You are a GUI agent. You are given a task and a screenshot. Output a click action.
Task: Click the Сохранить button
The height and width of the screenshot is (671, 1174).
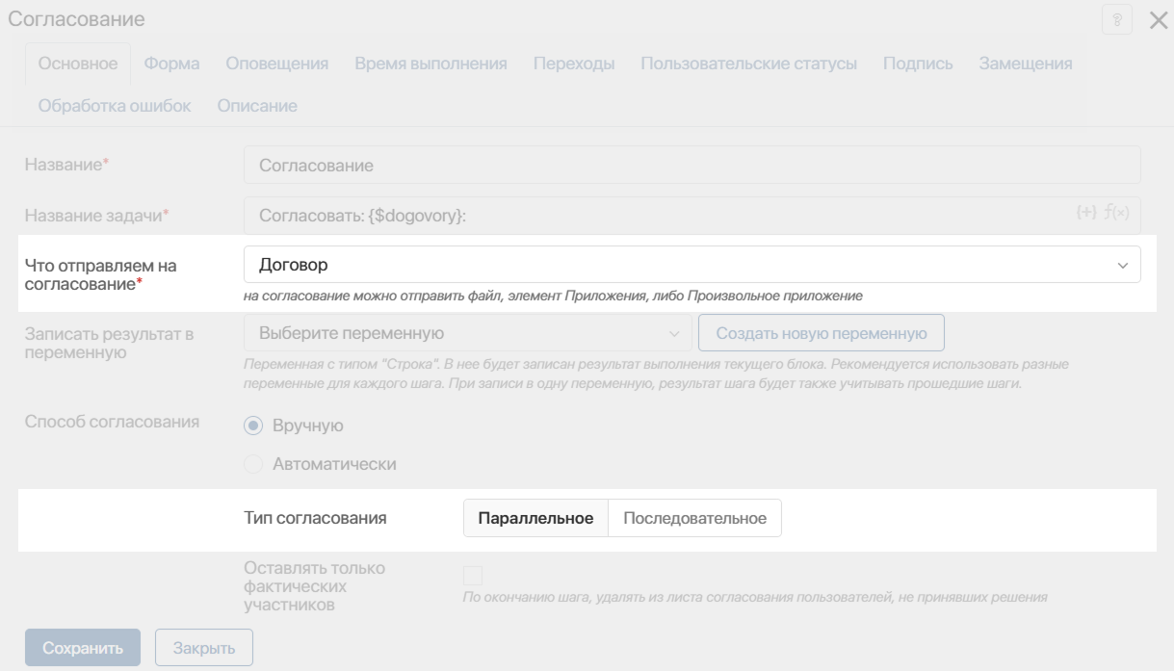pyautogui.click(x=83, y=648)
